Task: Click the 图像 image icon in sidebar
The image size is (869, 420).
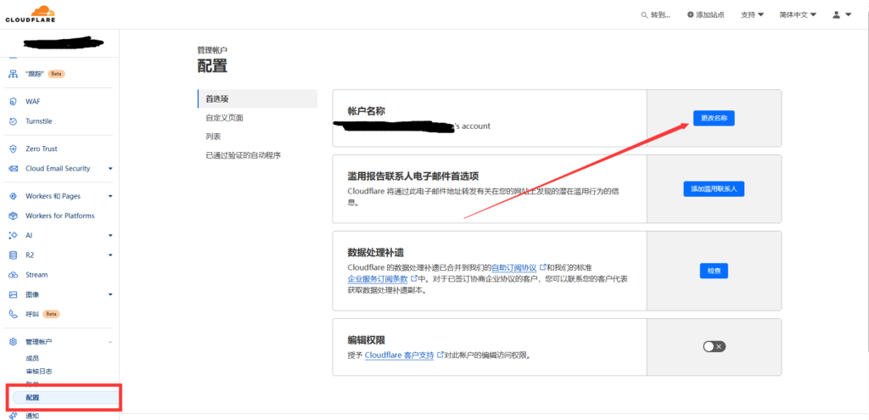Action: [x=14, y=294]
